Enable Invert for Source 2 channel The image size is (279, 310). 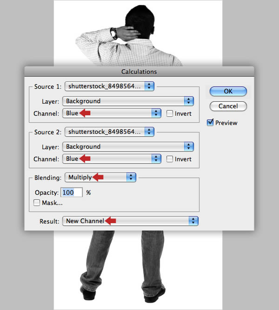(x=170, y=159)
